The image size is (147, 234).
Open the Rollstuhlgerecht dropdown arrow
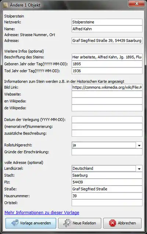pos(139,145)
